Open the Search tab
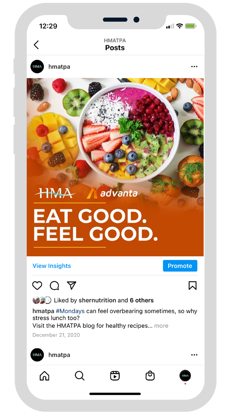 [x=79, y=375]
